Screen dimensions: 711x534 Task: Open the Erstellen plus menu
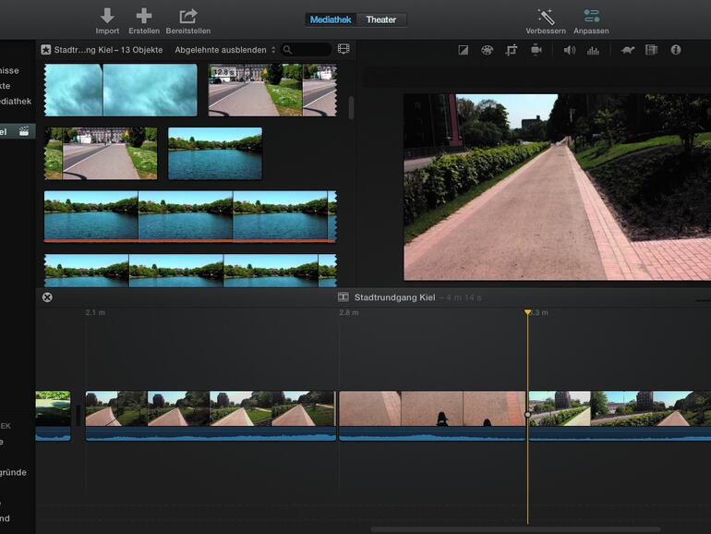click(143, 16)
